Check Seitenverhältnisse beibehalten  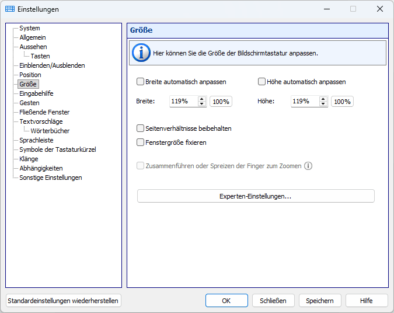coord(140,128)
